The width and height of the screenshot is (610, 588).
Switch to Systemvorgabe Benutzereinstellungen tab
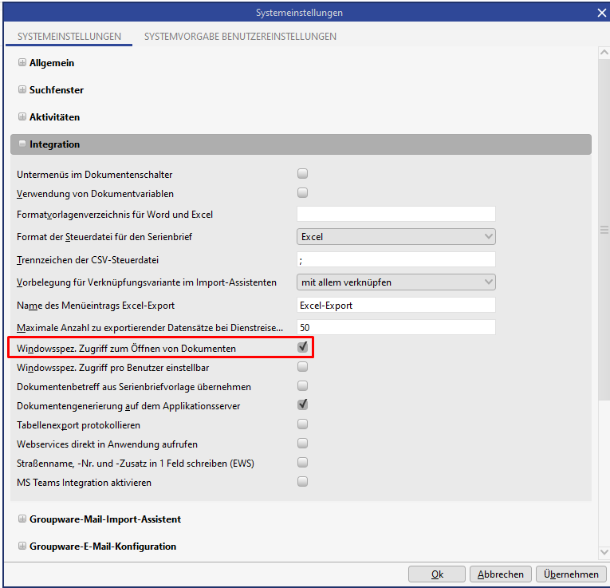click(x=240, y=37)
